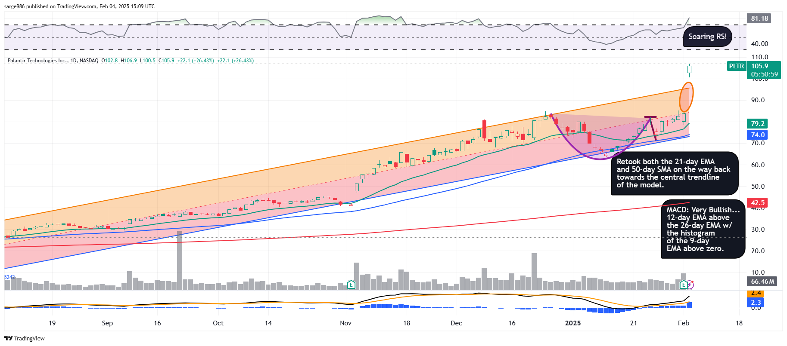Click the 66.46 M volume label

click(x=762, y=282)
